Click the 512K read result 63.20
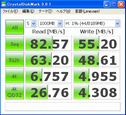The width and height of the screenshot is (126, 115). coord(49,60)
